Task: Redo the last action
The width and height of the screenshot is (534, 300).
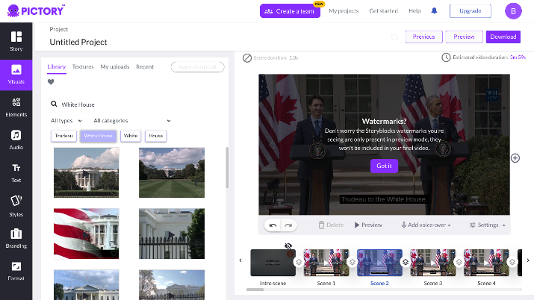Action: point(288,225)
